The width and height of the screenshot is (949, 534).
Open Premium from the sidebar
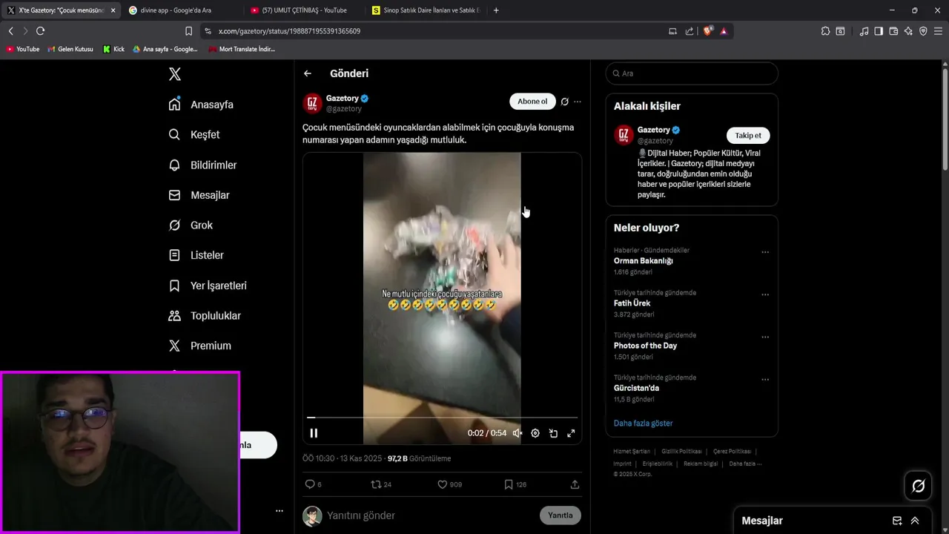click(199, 346)
